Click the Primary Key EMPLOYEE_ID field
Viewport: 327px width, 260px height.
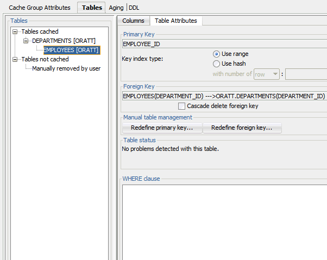coord(224,44)
